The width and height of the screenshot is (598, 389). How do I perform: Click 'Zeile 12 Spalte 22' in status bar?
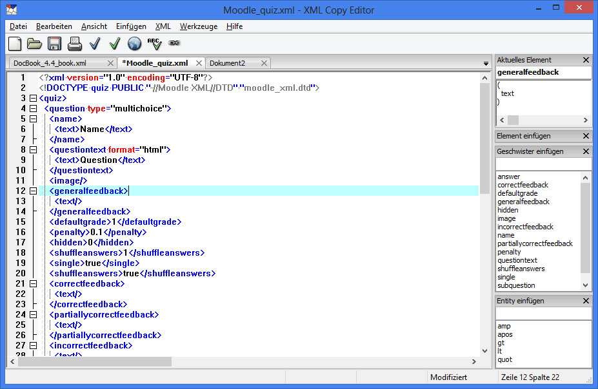[530, 377]
